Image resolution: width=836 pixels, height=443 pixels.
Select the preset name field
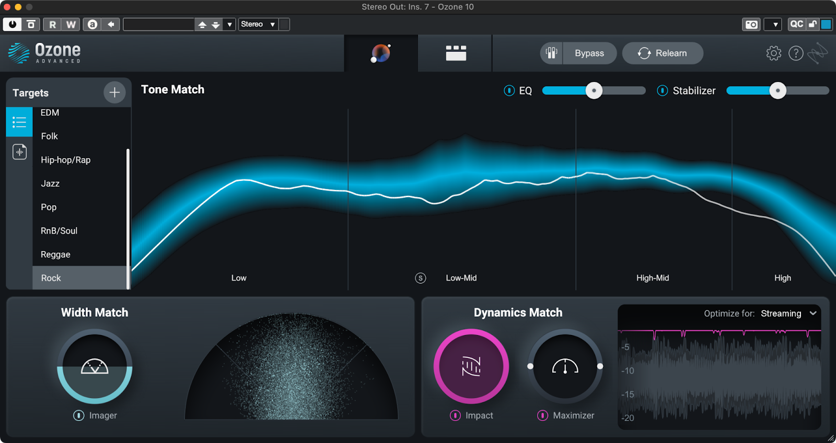click(x=158, y=25)
